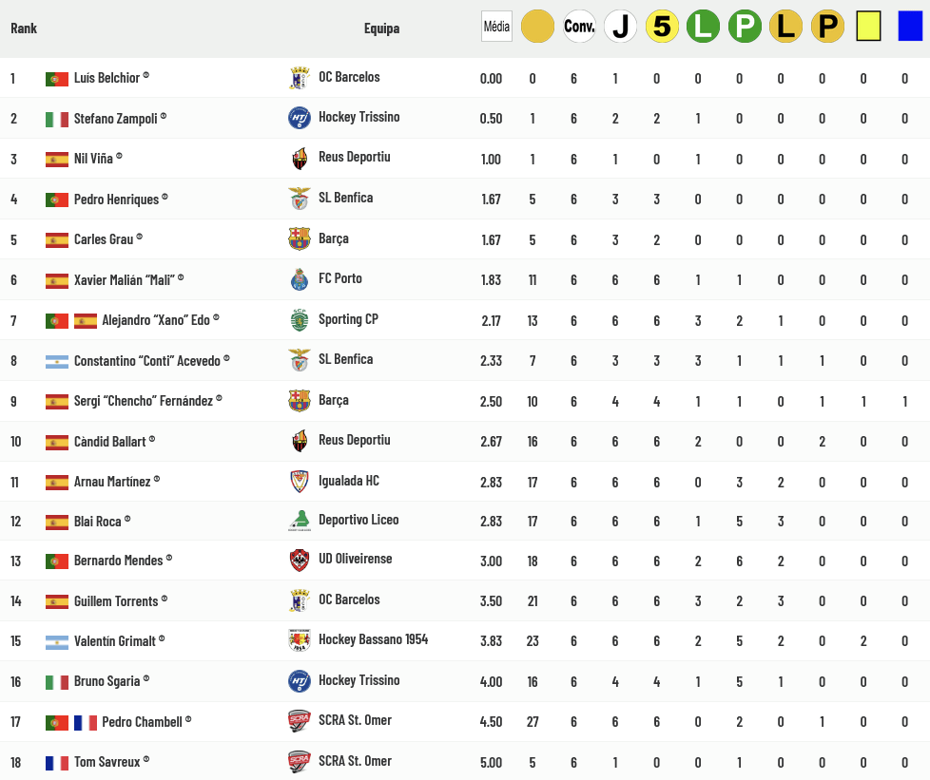
Task: Click the white J header icon
Action: (620, 27)
